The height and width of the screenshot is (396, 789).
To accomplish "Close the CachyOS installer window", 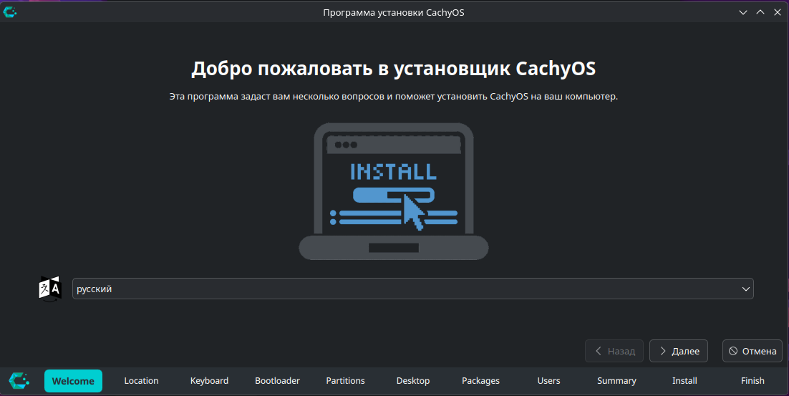I will [x=778, y=12].
